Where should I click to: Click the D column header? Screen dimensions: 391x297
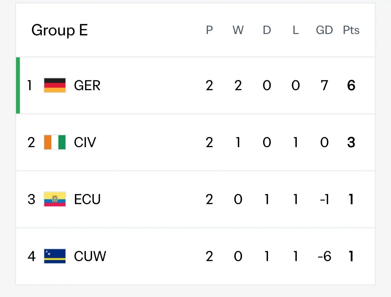(x=267, y=30)
